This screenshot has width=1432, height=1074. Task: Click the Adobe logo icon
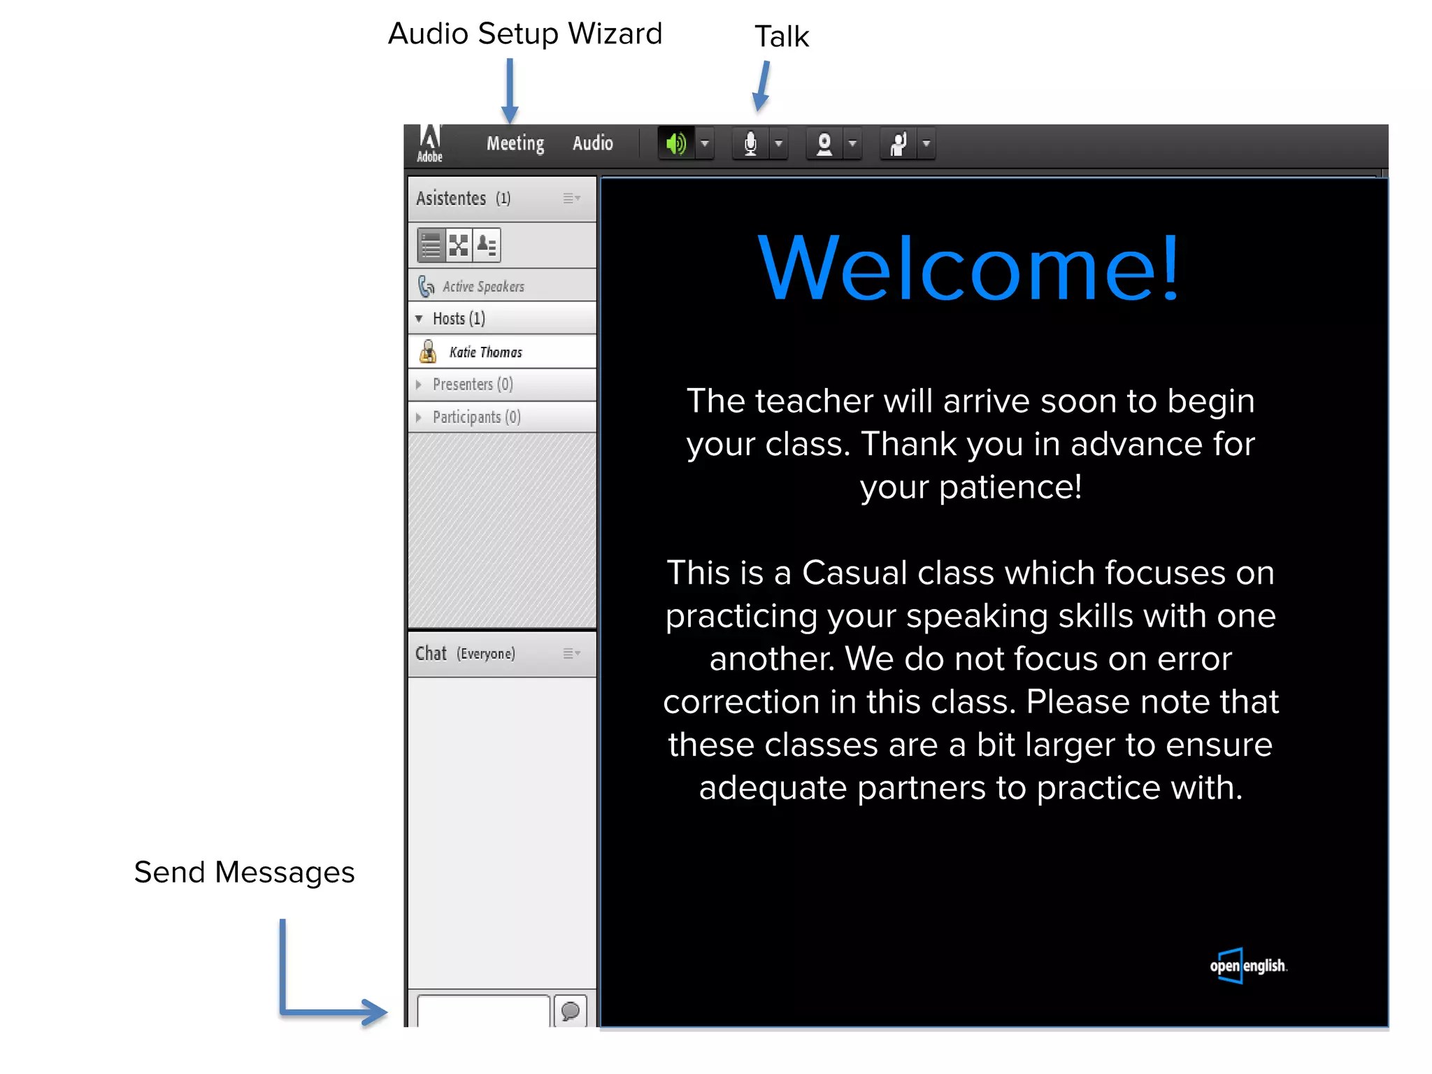point(430,143)
